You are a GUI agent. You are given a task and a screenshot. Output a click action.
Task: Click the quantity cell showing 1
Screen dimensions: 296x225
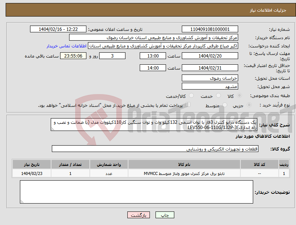coord(70,173)
